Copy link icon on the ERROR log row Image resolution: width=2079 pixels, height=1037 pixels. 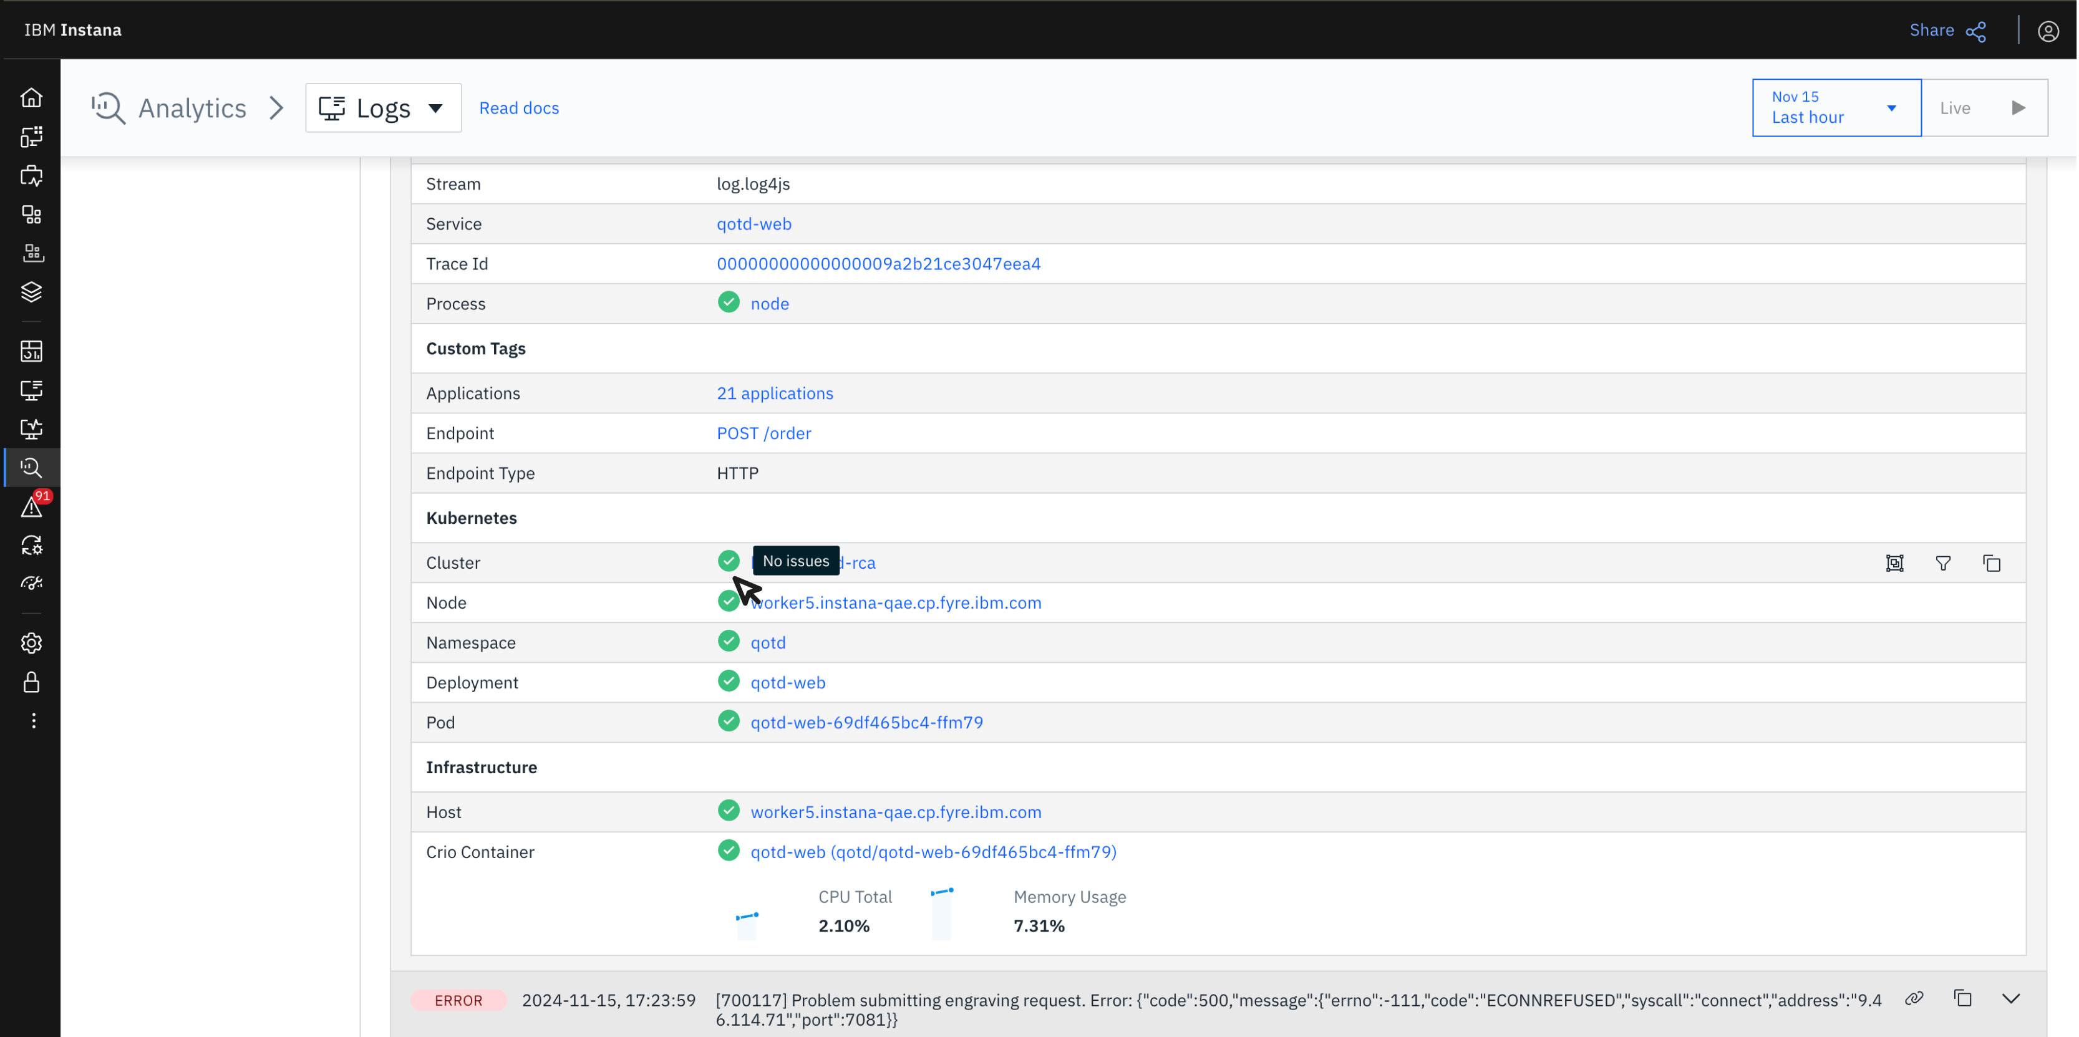1914,999
